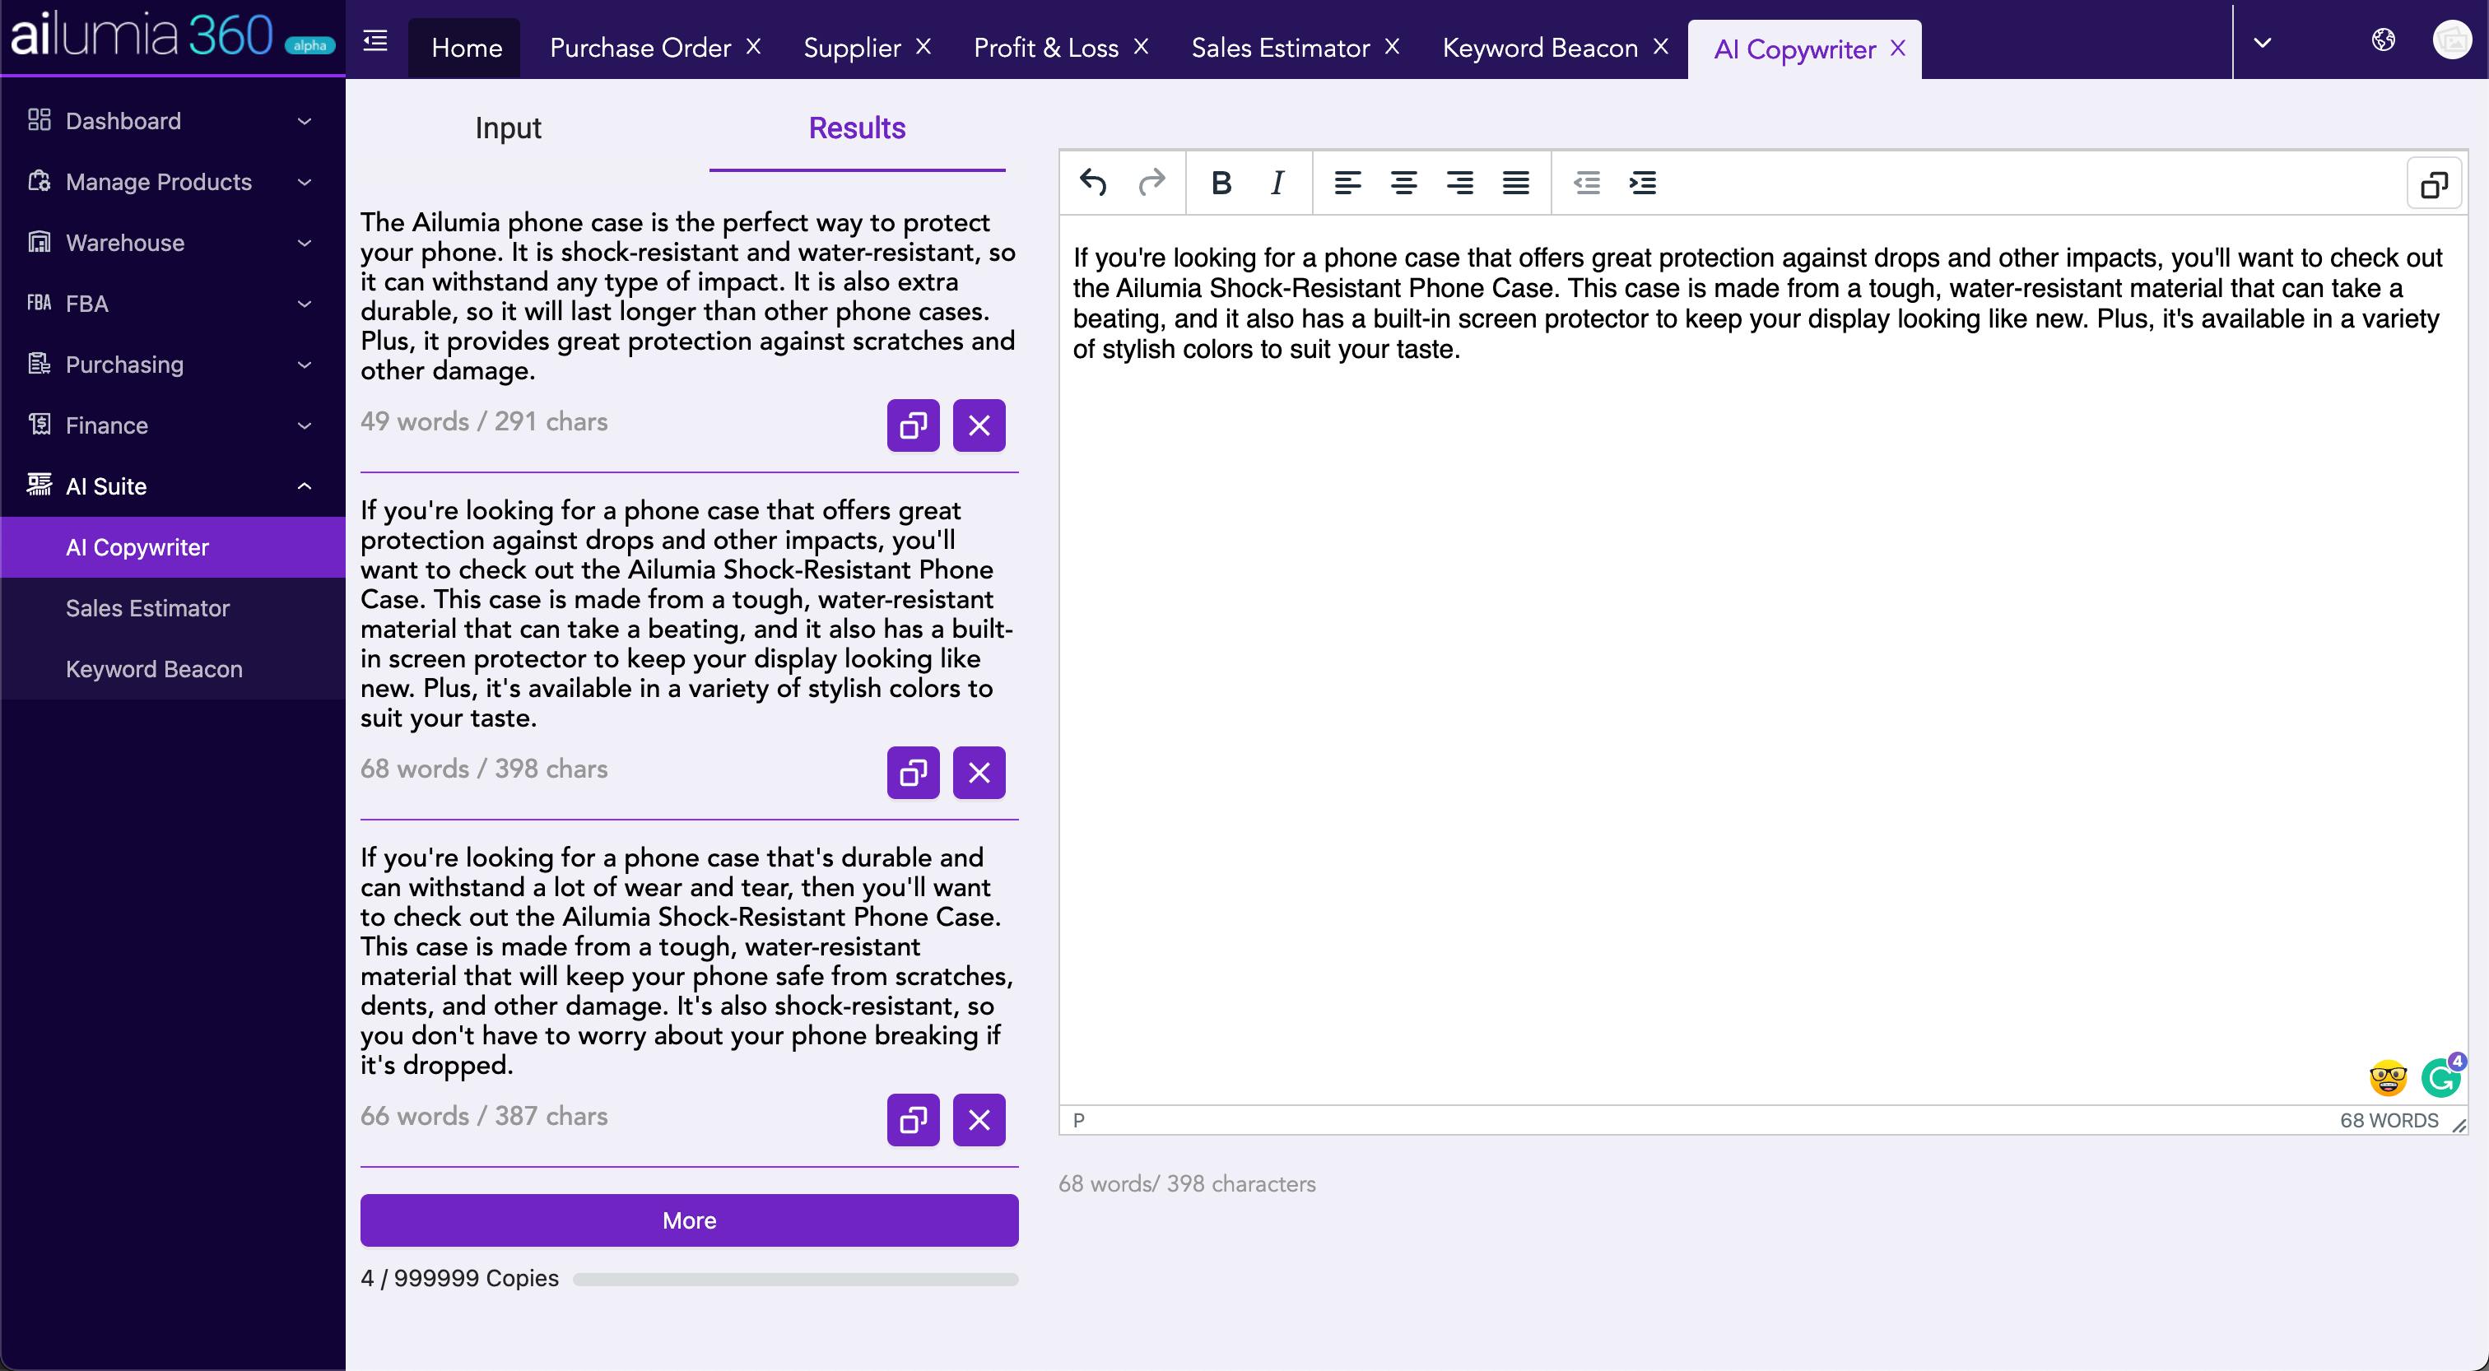Justify the text
This screenshot has width=2489, height=1371.
(1516, 183)
